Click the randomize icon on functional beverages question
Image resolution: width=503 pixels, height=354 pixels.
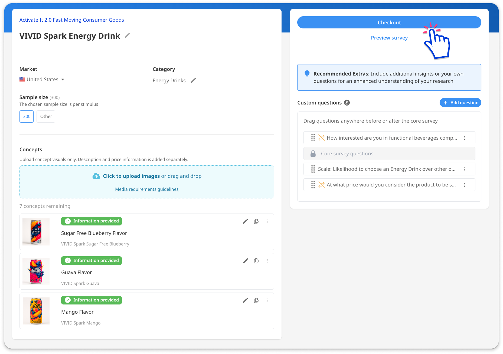coord(321,138)
